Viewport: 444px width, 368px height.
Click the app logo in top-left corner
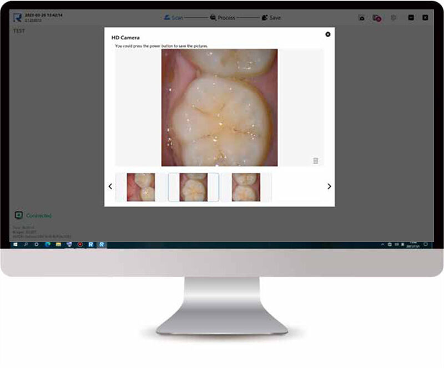17,17
